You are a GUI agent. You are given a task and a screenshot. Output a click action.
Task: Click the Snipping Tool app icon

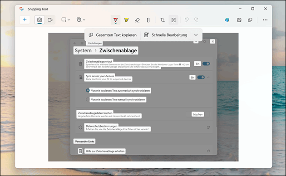[x=22, y=9]
